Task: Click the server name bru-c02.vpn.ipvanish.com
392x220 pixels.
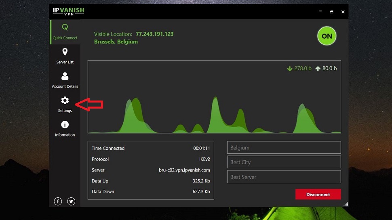Action: [184, 170]
